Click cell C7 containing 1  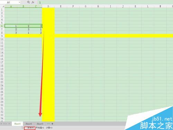(36, 29)
